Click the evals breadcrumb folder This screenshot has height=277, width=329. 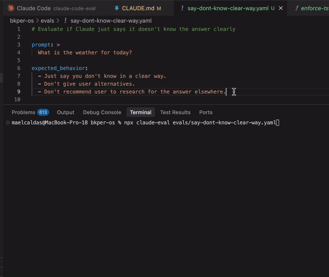pyautogui.click(x=47, y=20)
